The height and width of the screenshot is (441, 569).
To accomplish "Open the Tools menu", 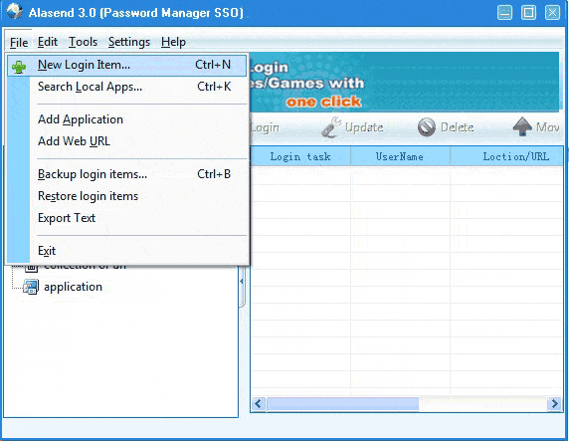I will pyautogui.click(x=84, y=42).
